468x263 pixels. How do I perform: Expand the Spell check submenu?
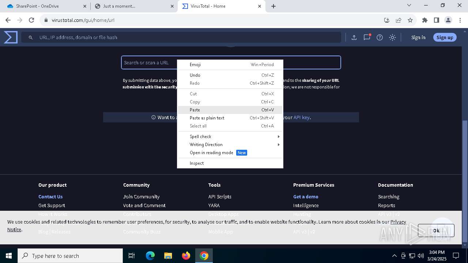[230, 136]
